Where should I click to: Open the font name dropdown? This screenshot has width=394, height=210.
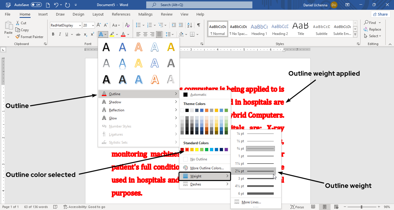click(80, 25)
